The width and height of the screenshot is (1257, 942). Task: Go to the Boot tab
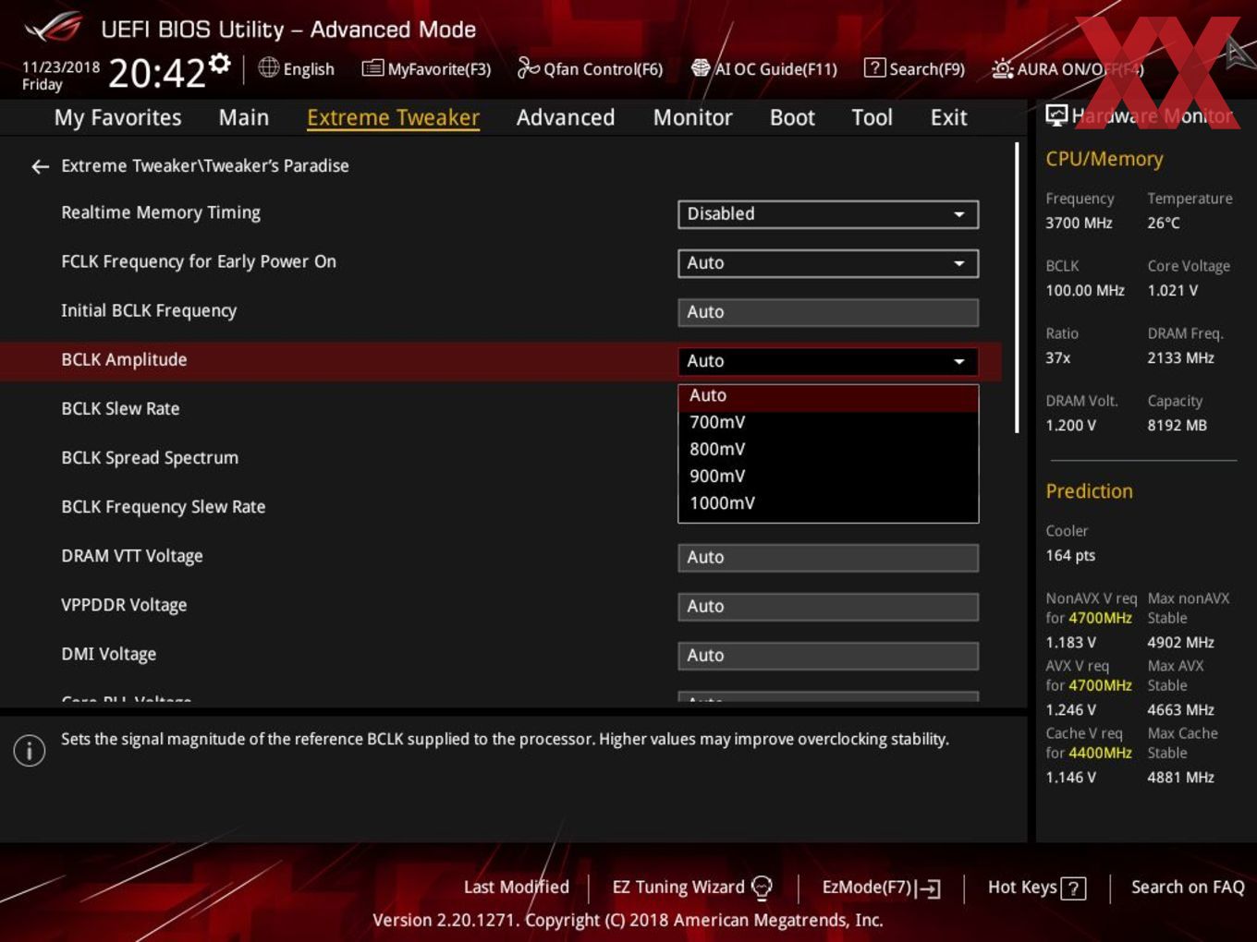[x=792, y=117]
